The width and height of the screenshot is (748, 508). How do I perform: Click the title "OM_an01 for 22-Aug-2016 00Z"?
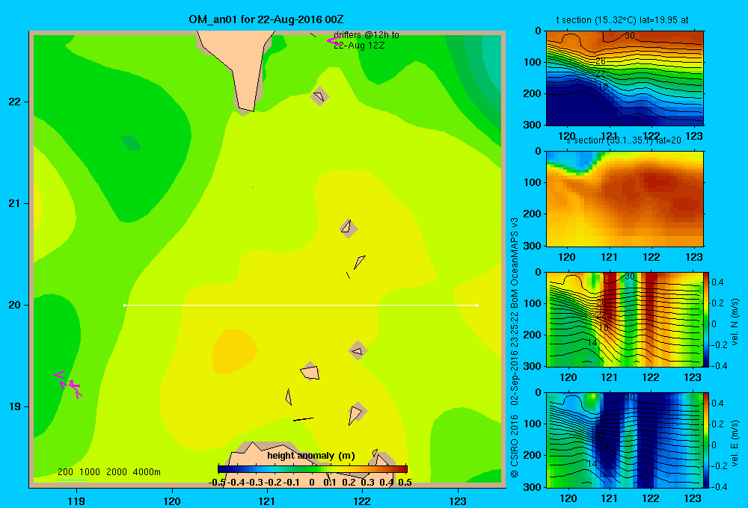[266, 19]
